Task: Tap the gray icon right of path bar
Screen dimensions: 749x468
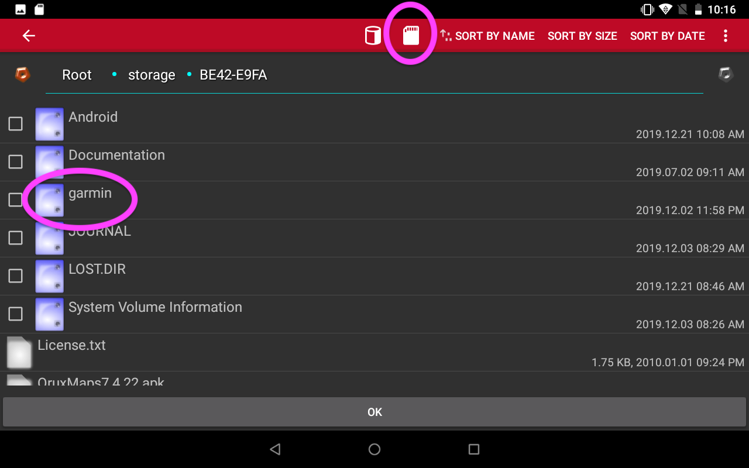Action: (x=726, y=74)
